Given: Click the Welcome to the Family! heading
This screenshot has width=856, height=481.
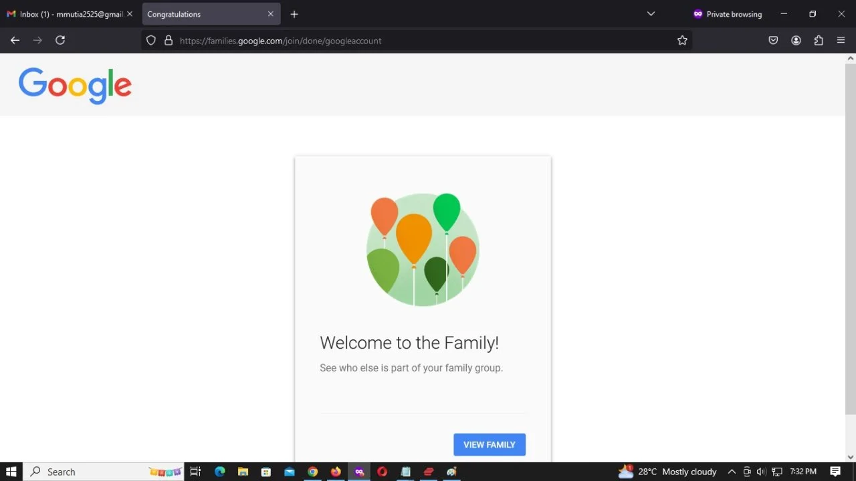Looking at the screenshot, I should [409, 343].
